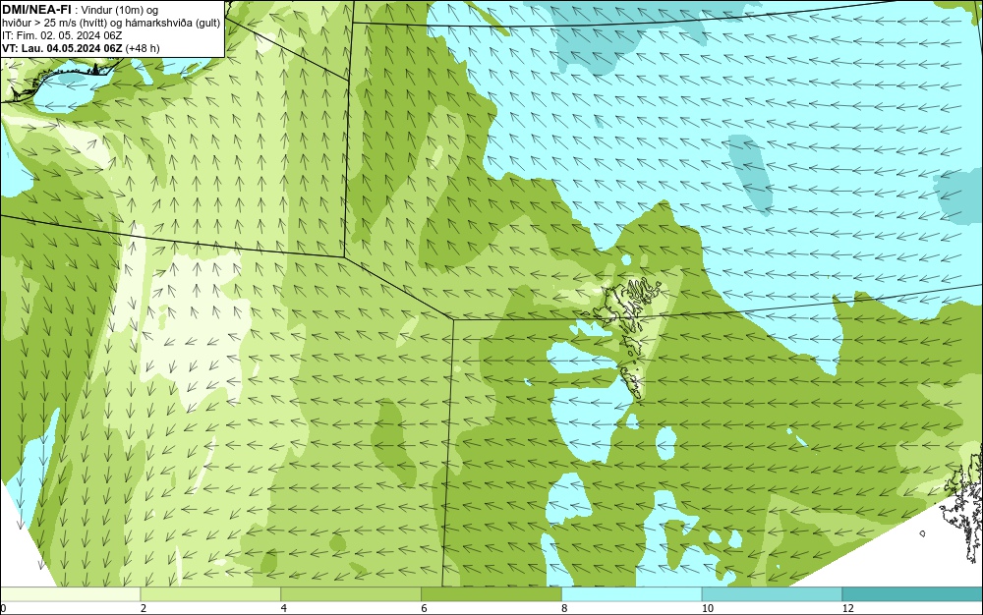Click legend tick label 8
This screenshot has height=615, width=983.
click(x=565, y=609)
